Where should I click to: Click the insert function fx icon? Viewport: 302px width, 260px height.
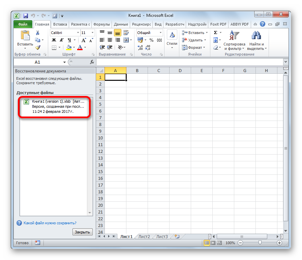(92, 62)
